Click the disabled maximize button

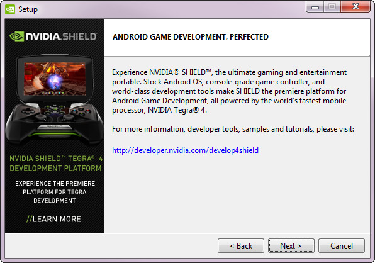[332, 7]
